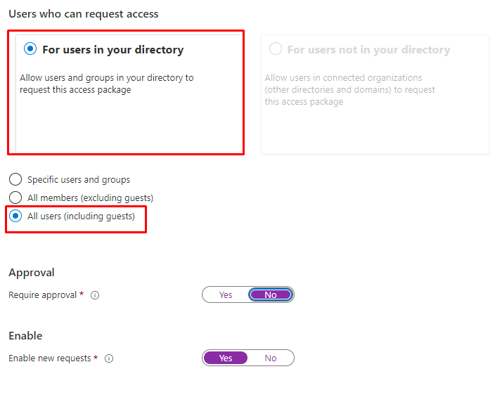
Task: Click the "Require approval" field label
Action: 42,295
